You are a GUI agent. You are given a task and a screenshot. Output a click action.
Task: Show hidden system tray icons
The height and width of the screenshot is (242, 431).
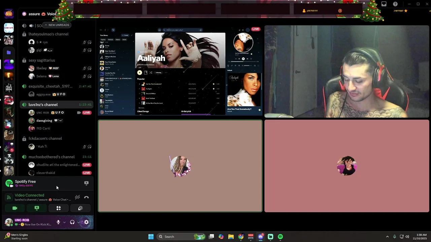tap(387, 237)
